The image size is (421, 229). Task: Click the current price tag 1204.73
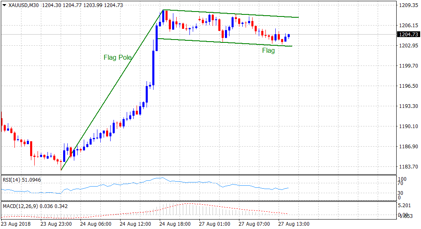coord(406,35)
